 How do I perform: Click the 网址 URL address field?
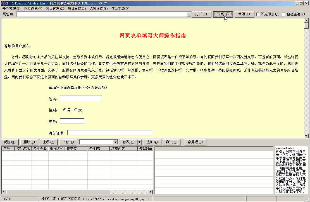[102, 14]
